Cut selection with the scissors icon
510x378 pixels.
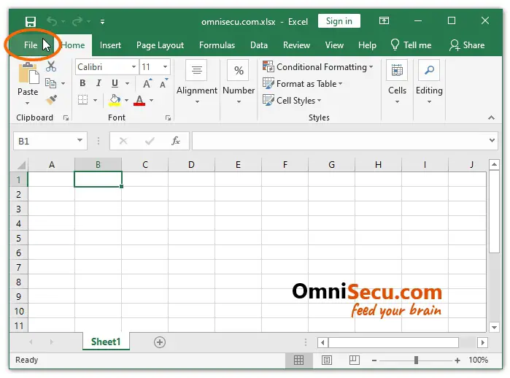click(x=51, y=66)
